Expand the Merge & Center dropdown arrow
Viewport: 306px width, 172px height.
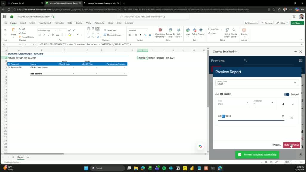(123, 35)
